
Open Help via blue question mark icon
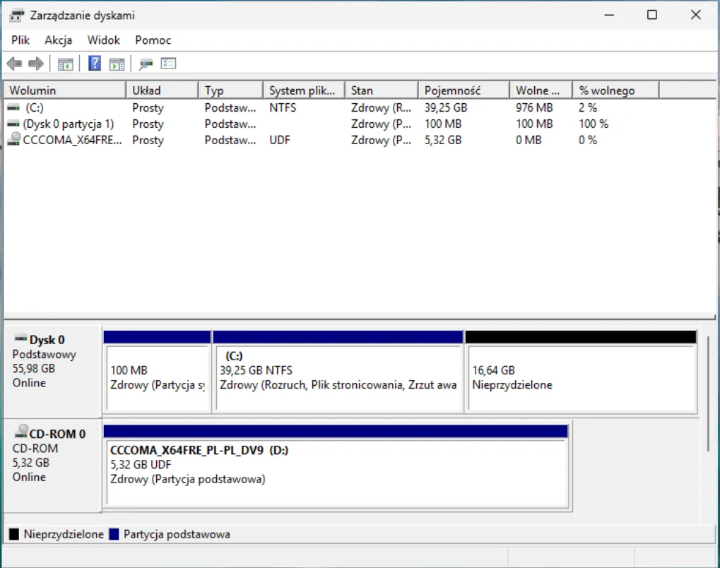point(94,64)
